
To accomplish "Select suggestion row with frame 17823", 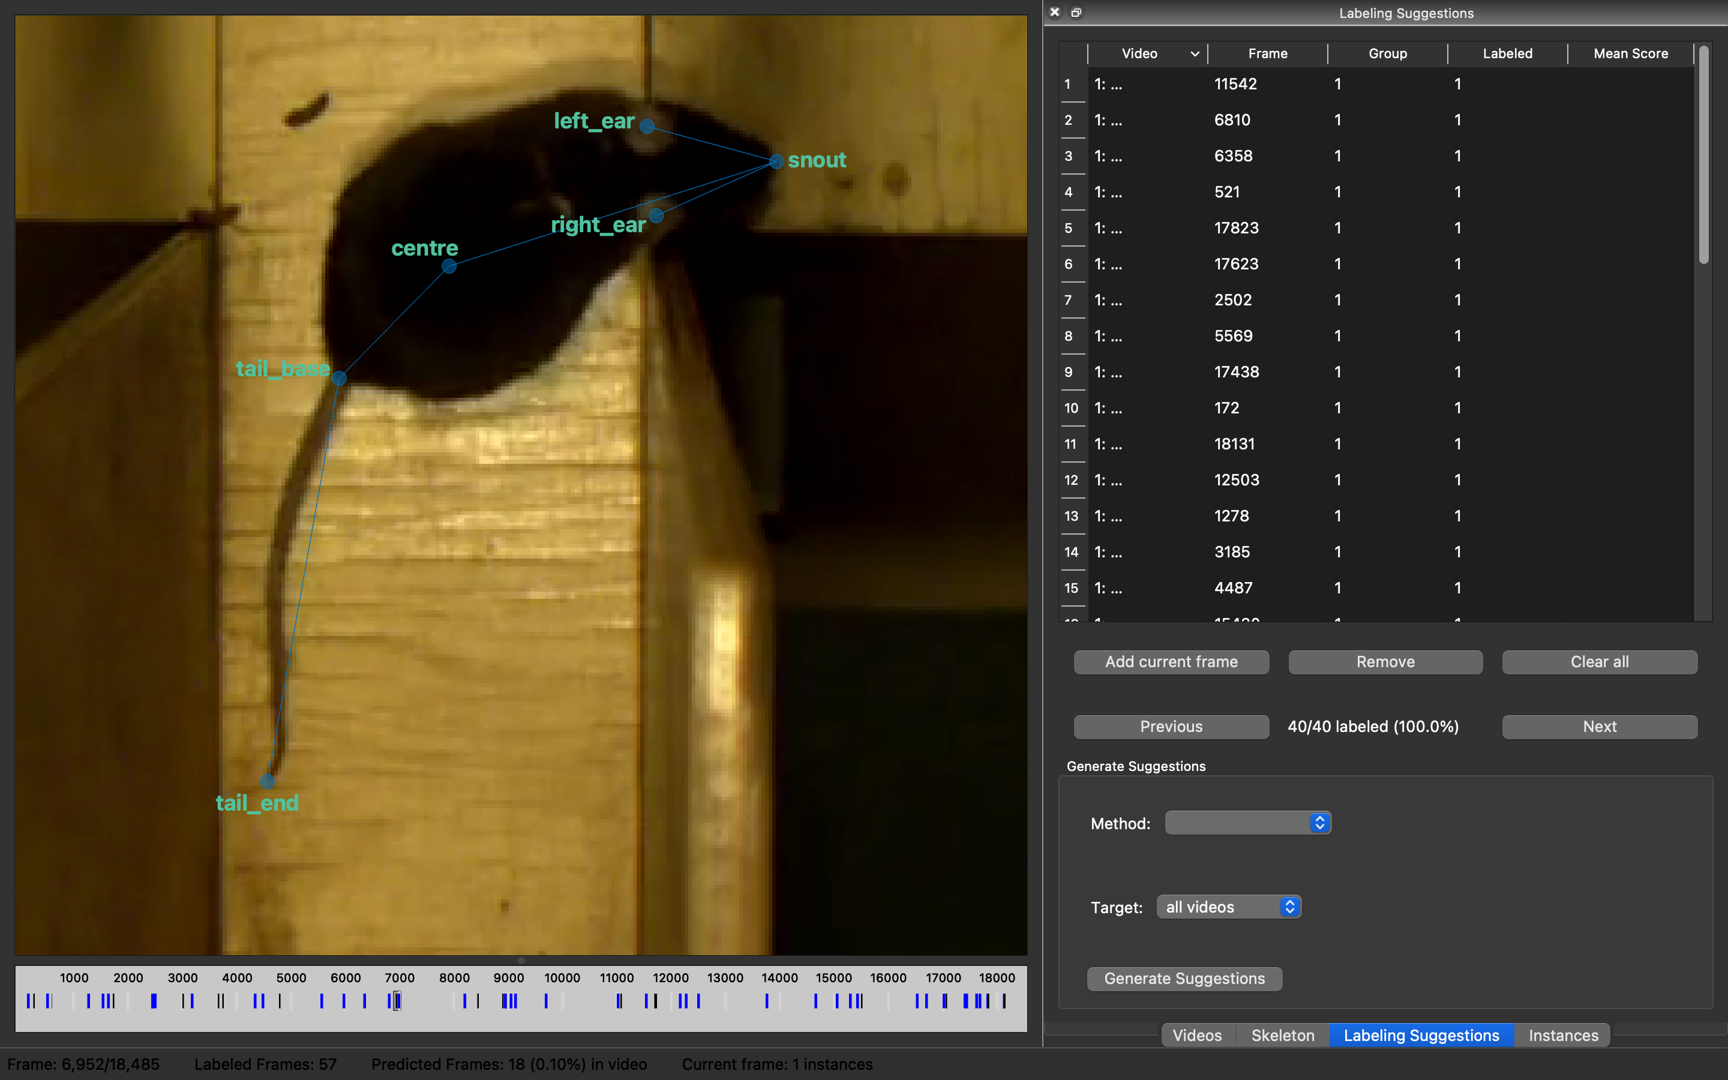I will click(1237, 228).
